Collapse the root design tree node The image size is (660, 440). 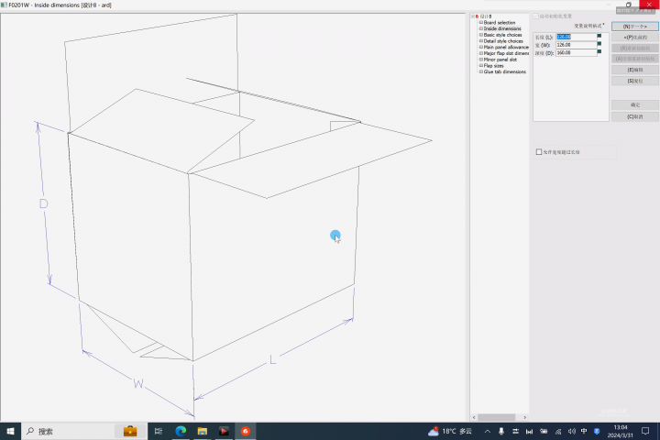click(x=472, y=16)
